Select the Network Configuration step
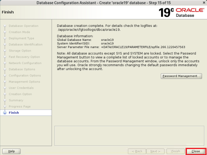Image resolution: width=207 pixels, height=155 pixels. click(25, 63)
